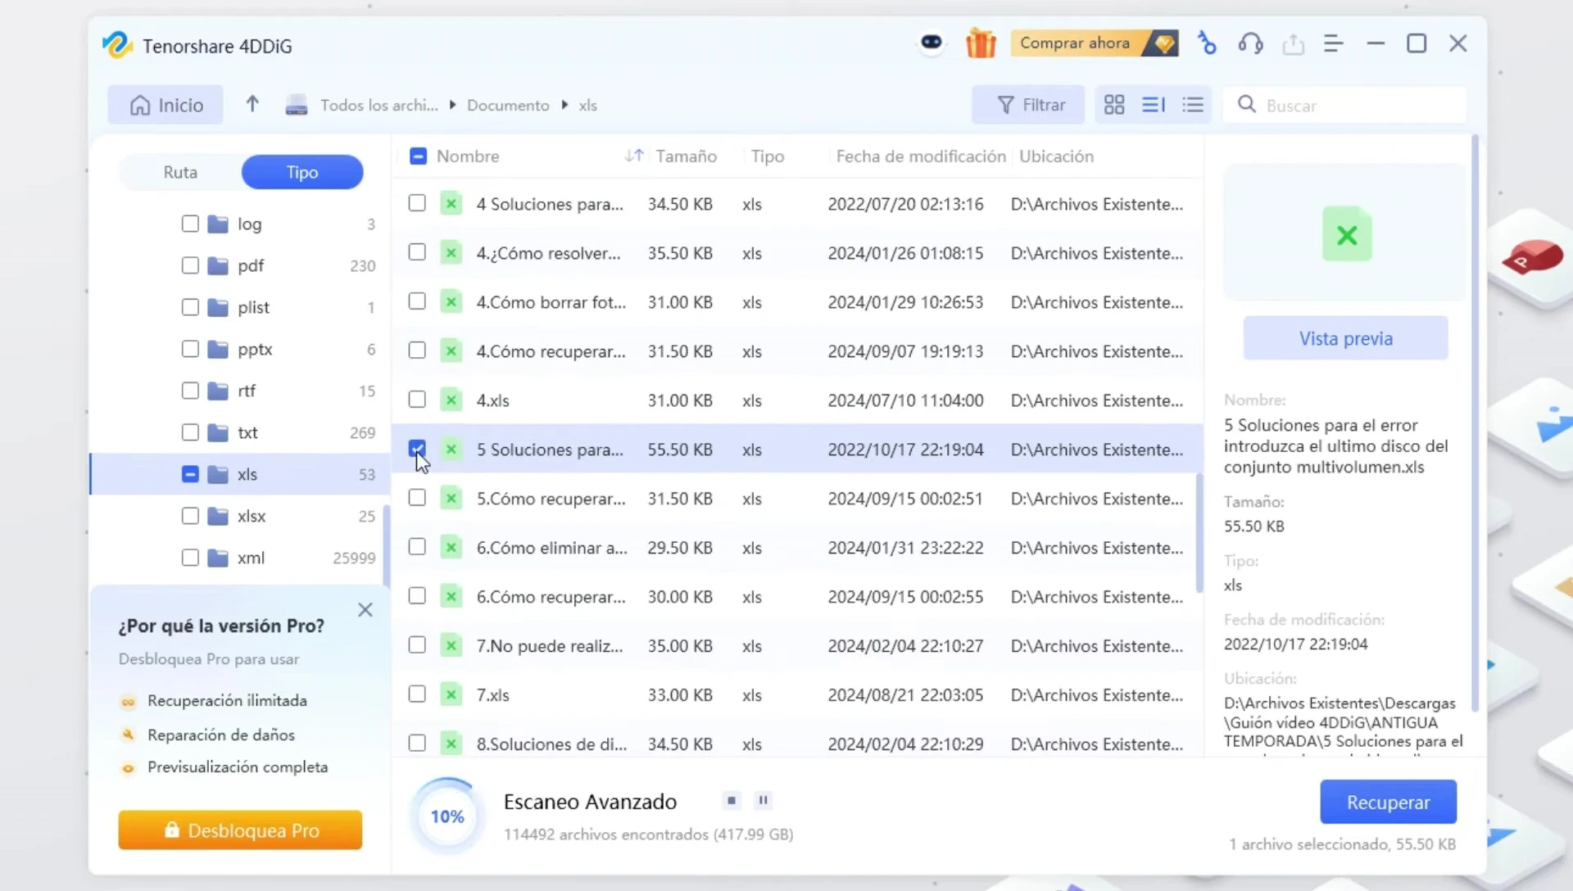Expand breadcrumb arrow after Documento
The image size is (1573, 891).
click(x=564, y=105)
